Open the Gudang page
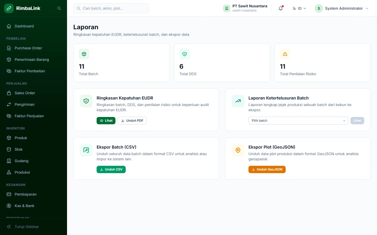Viewport: 377px width, 235px height. 34,161
